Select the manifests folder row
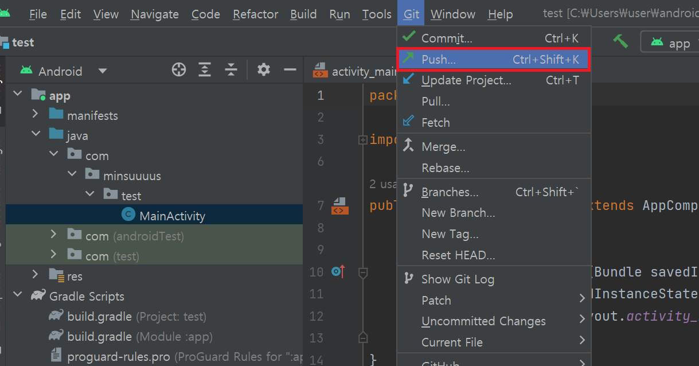This screenshot has width=699, height=366. [154, 115]
